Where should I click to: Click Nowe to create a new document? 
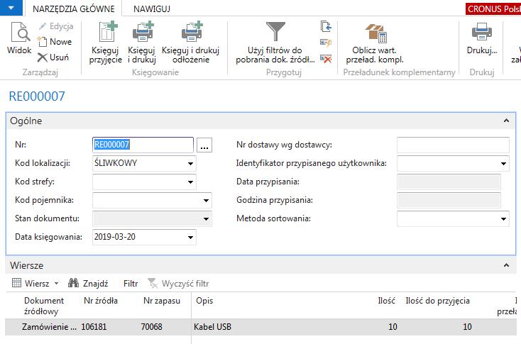(55, 42)
